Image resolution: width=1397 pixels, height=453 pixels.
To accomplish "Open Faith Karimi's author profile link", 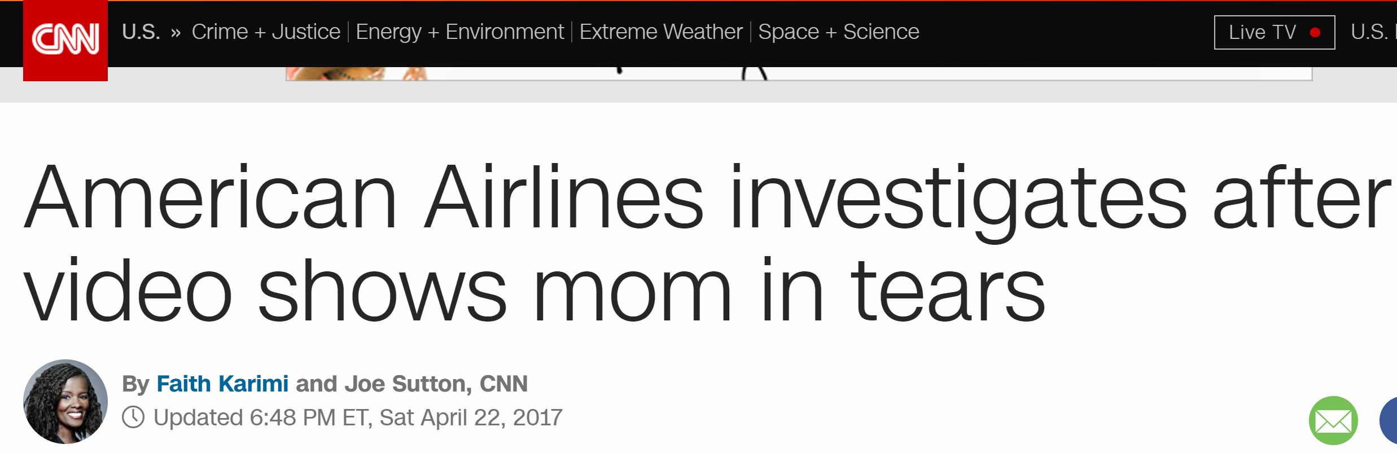I will click(222, 384).
